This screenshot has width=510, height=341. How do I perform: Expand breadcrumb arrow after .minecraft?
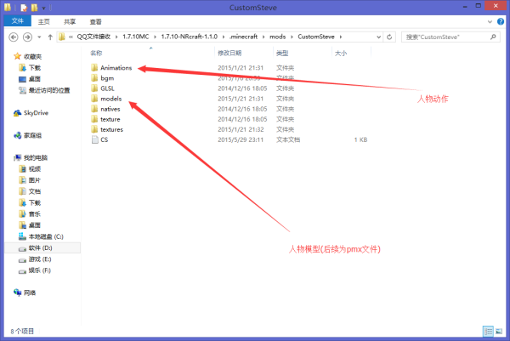click(263, 37)
